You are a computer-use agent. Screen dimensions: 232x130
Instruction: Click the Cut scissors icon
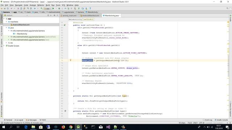click(x=18, y=9)
